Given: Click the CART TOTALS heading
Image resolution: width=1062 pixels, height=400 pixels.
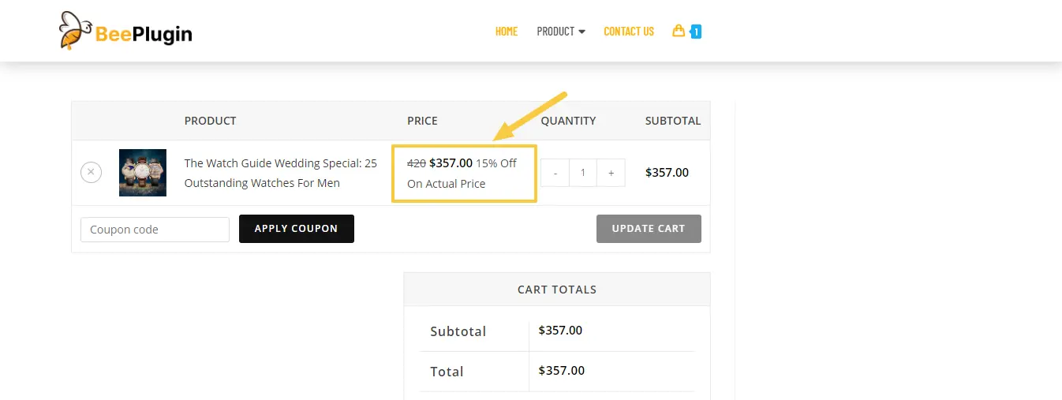Looking at the screenshot, I should click(557, 290).
